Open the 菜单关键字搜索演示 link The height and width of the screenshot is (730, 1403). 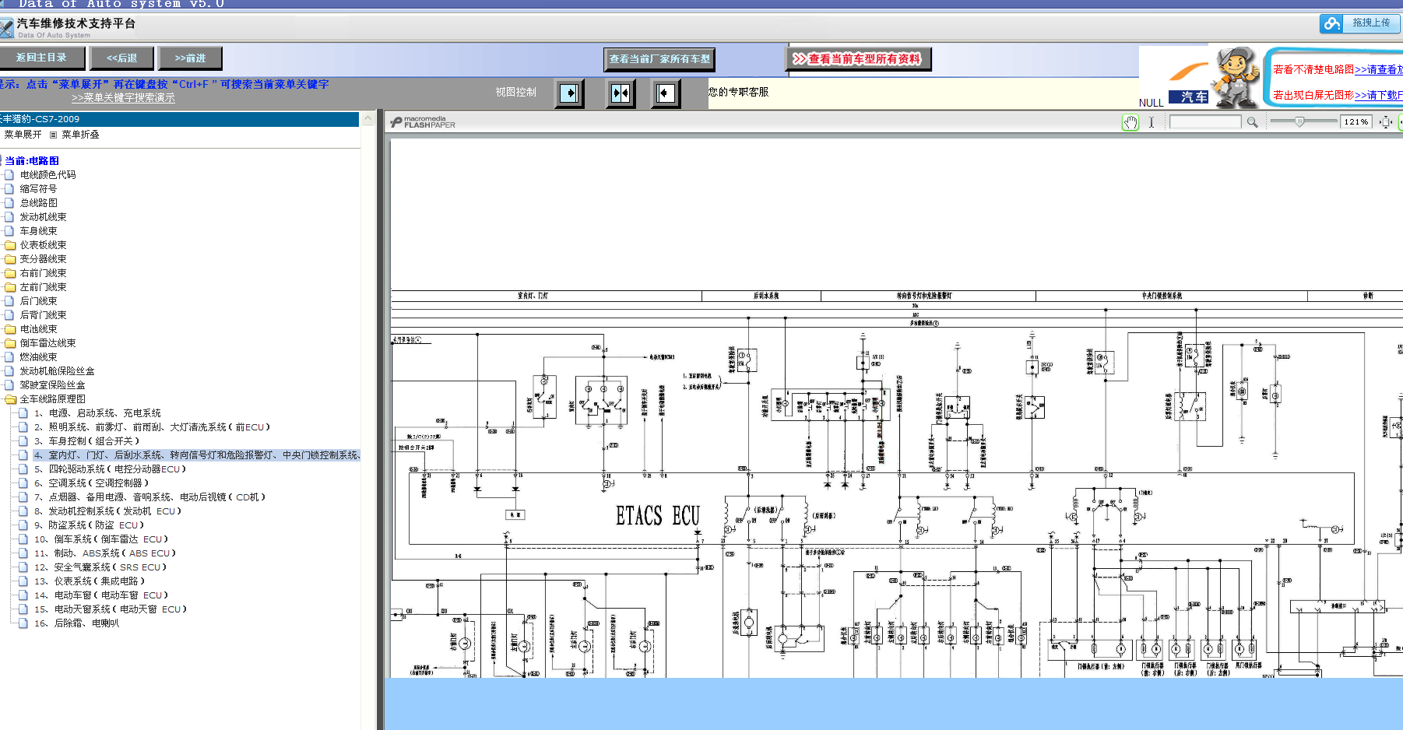coord(123,98)
